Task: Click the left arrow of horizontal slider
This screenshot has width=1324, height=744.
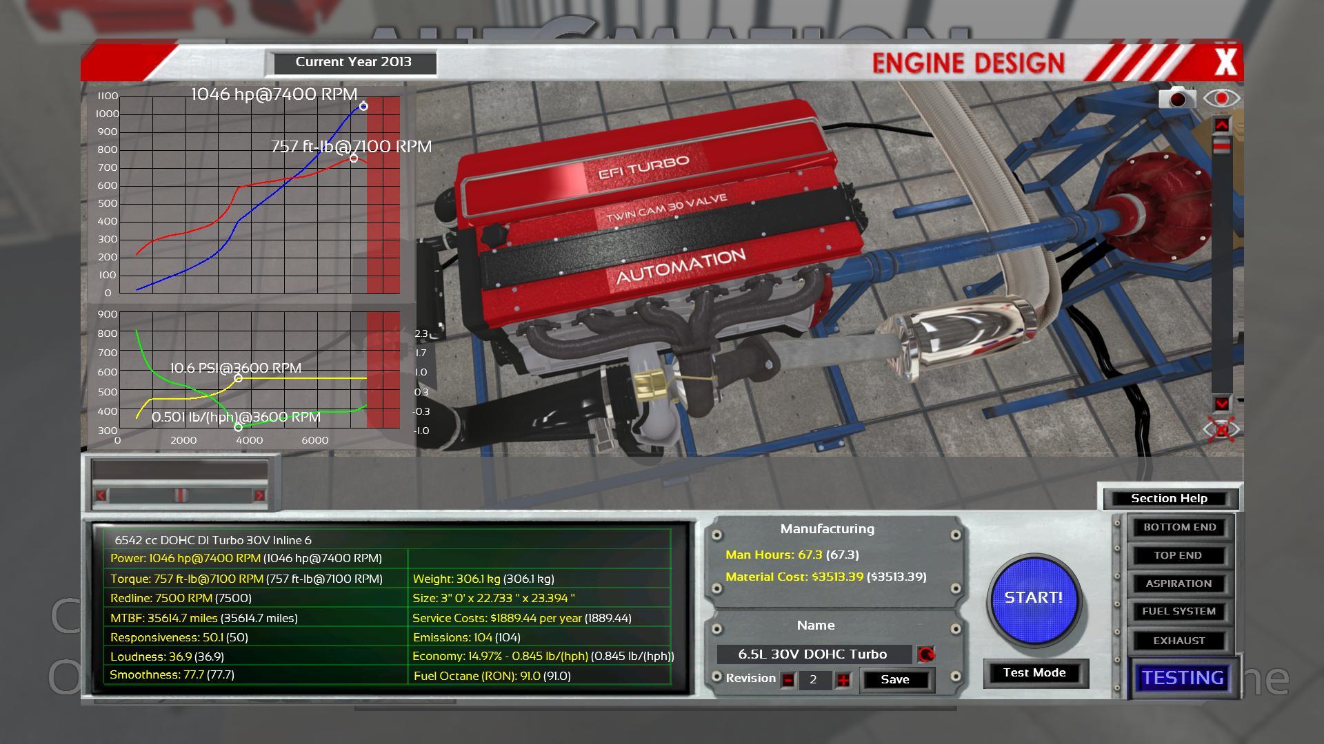Action: click(x=102, y=495)
